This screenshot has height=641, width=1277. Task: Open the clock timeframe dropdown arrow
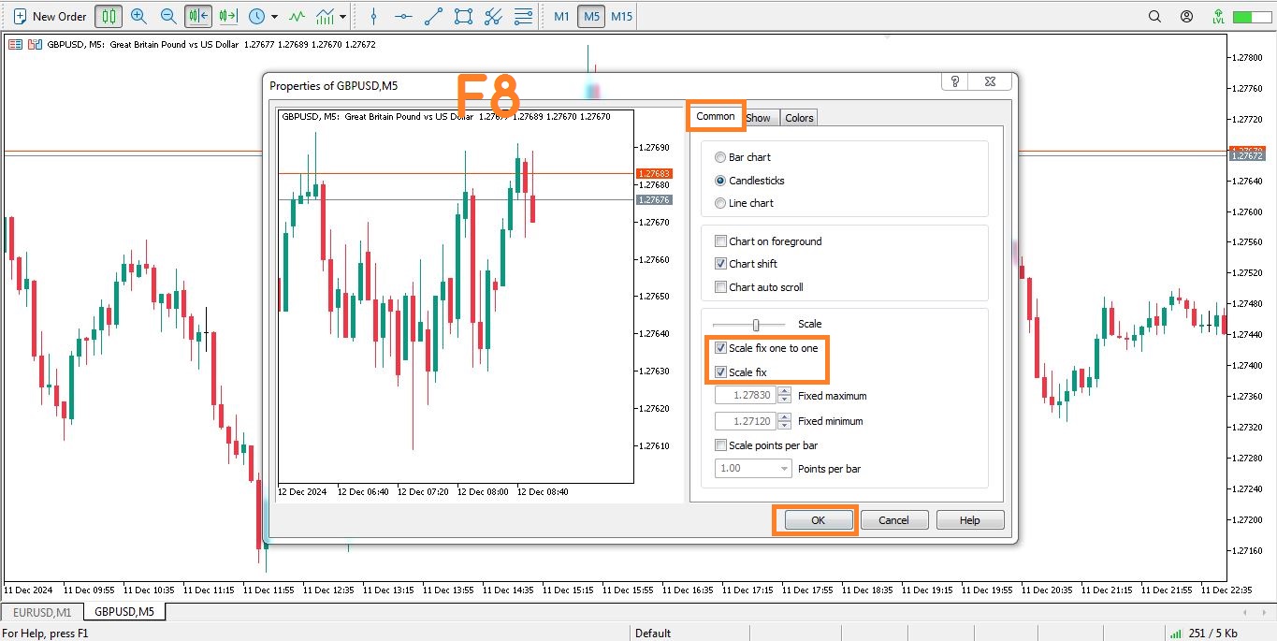tap(274, 17)
